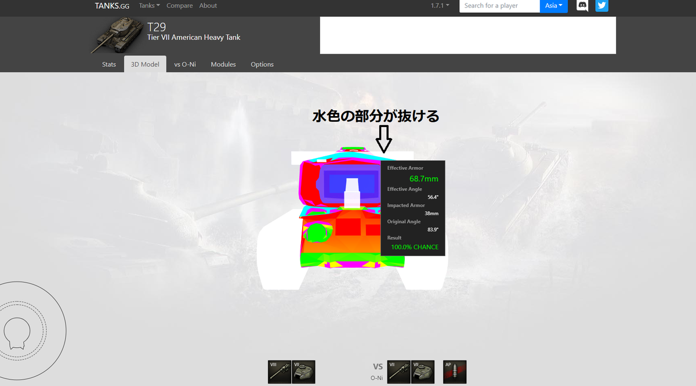Image resolution: width=696 pixels, height=386 pixels.
Task: Open the About page link
Action: click(208, 5)
